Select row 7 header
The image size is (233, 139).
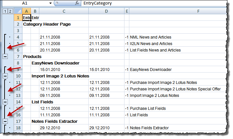click(18, 56)
